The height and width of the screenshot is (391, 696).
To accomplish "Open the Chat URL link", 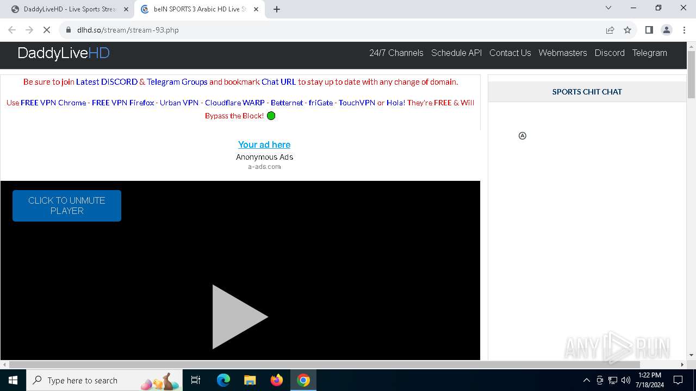I will coord(278,82).
